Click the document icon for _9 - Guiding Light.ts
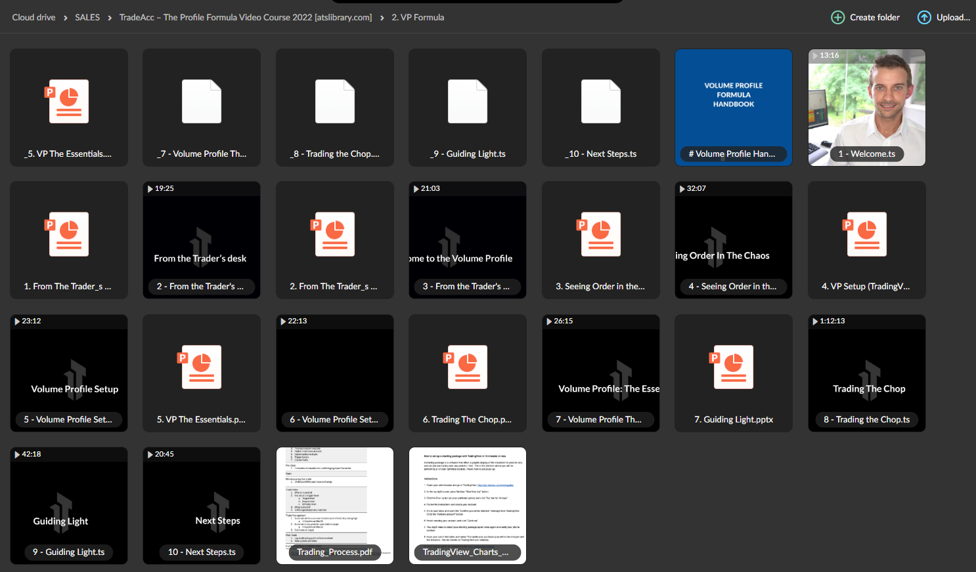 (467, 102)
